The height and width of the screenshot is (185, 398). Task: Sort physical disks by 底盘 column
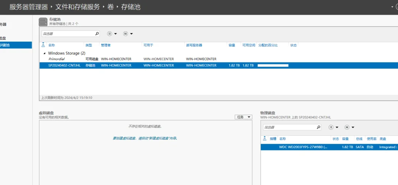pyautogui.click(x=383, y=139)
